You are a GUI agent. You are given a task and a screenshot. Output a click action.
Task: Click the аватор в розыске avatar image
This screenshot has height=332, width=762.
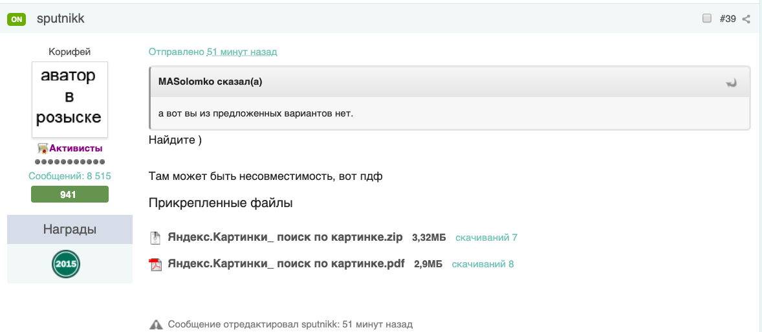click(x=70, y=100)
